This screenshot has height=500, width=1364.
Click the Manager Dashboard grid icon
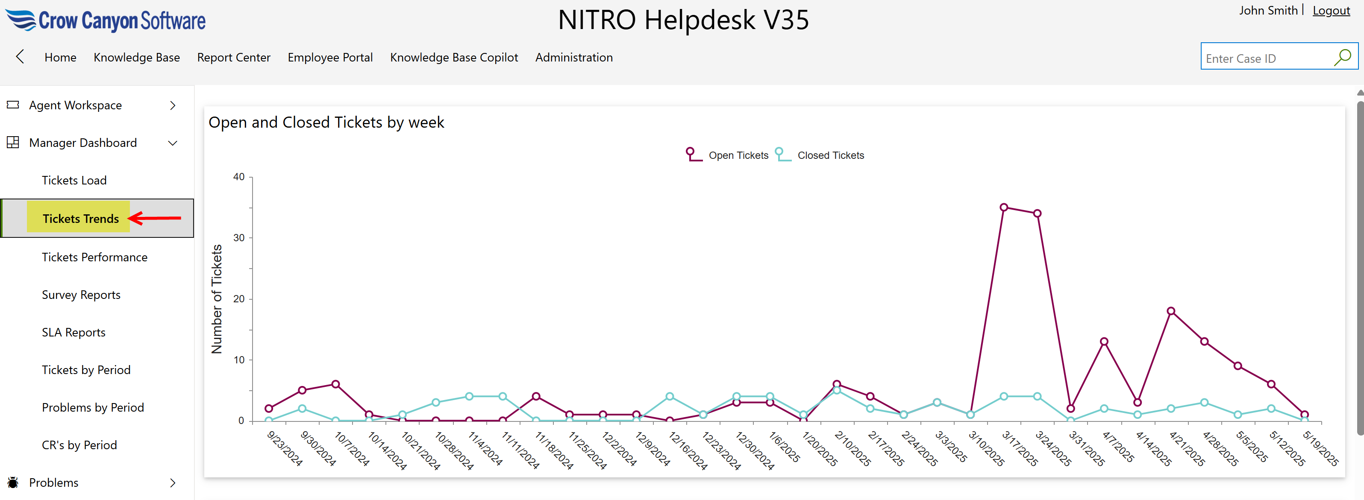click(13, 142)
